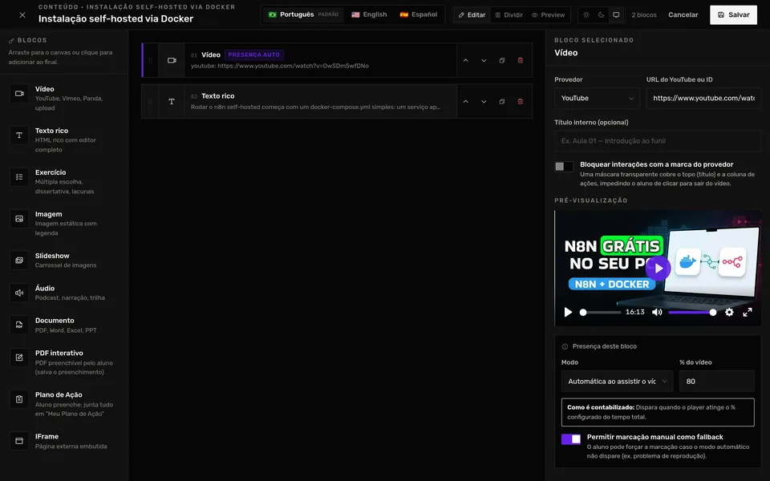Edit the URL do YouTube field
The height and width of the screenshot is (481, 770).
pyautogui.click(x=703, y=98)
